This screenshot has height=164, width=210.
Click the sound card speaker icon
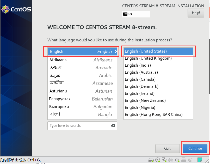[177, 160]
